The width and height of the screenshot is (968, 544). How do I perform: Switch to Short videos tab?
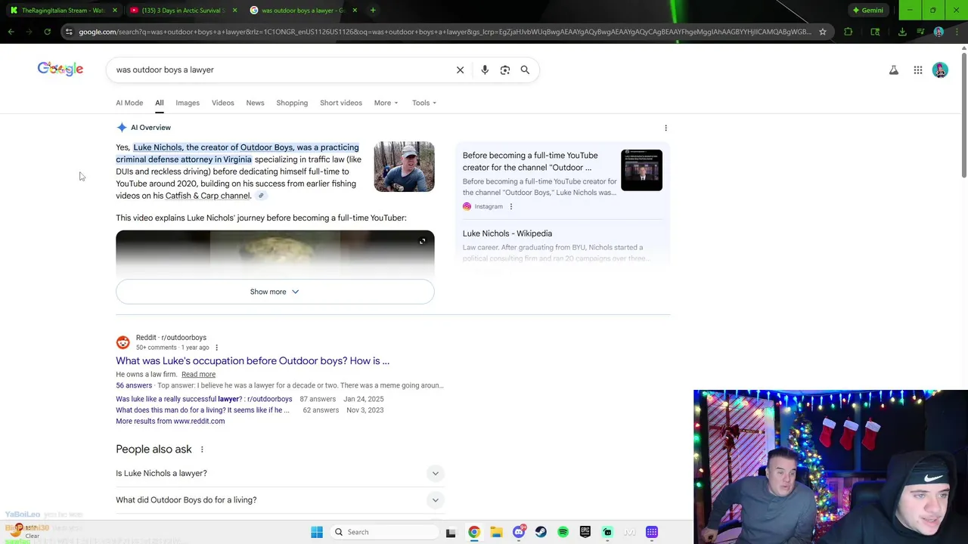[341, 103]
